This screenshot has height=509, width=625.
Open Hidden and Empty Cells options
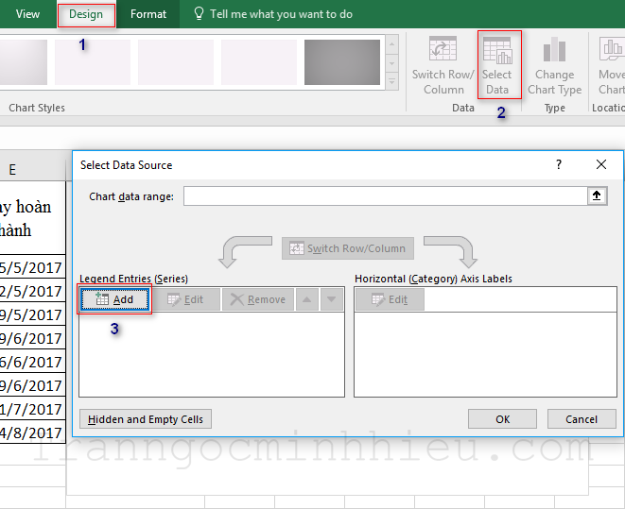pyautogui.click(x=146, y=419)
